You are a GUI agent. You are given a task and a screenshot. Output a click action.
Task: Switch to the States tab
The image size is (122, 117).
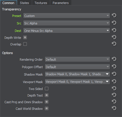(24, 3)
